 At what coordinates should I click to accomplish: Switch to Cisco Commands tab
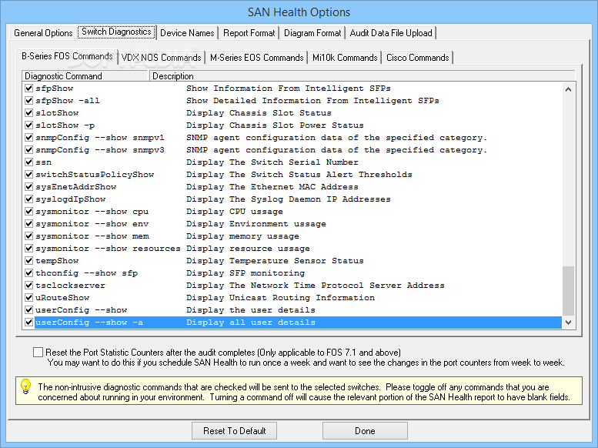click(x=418, y=58)
